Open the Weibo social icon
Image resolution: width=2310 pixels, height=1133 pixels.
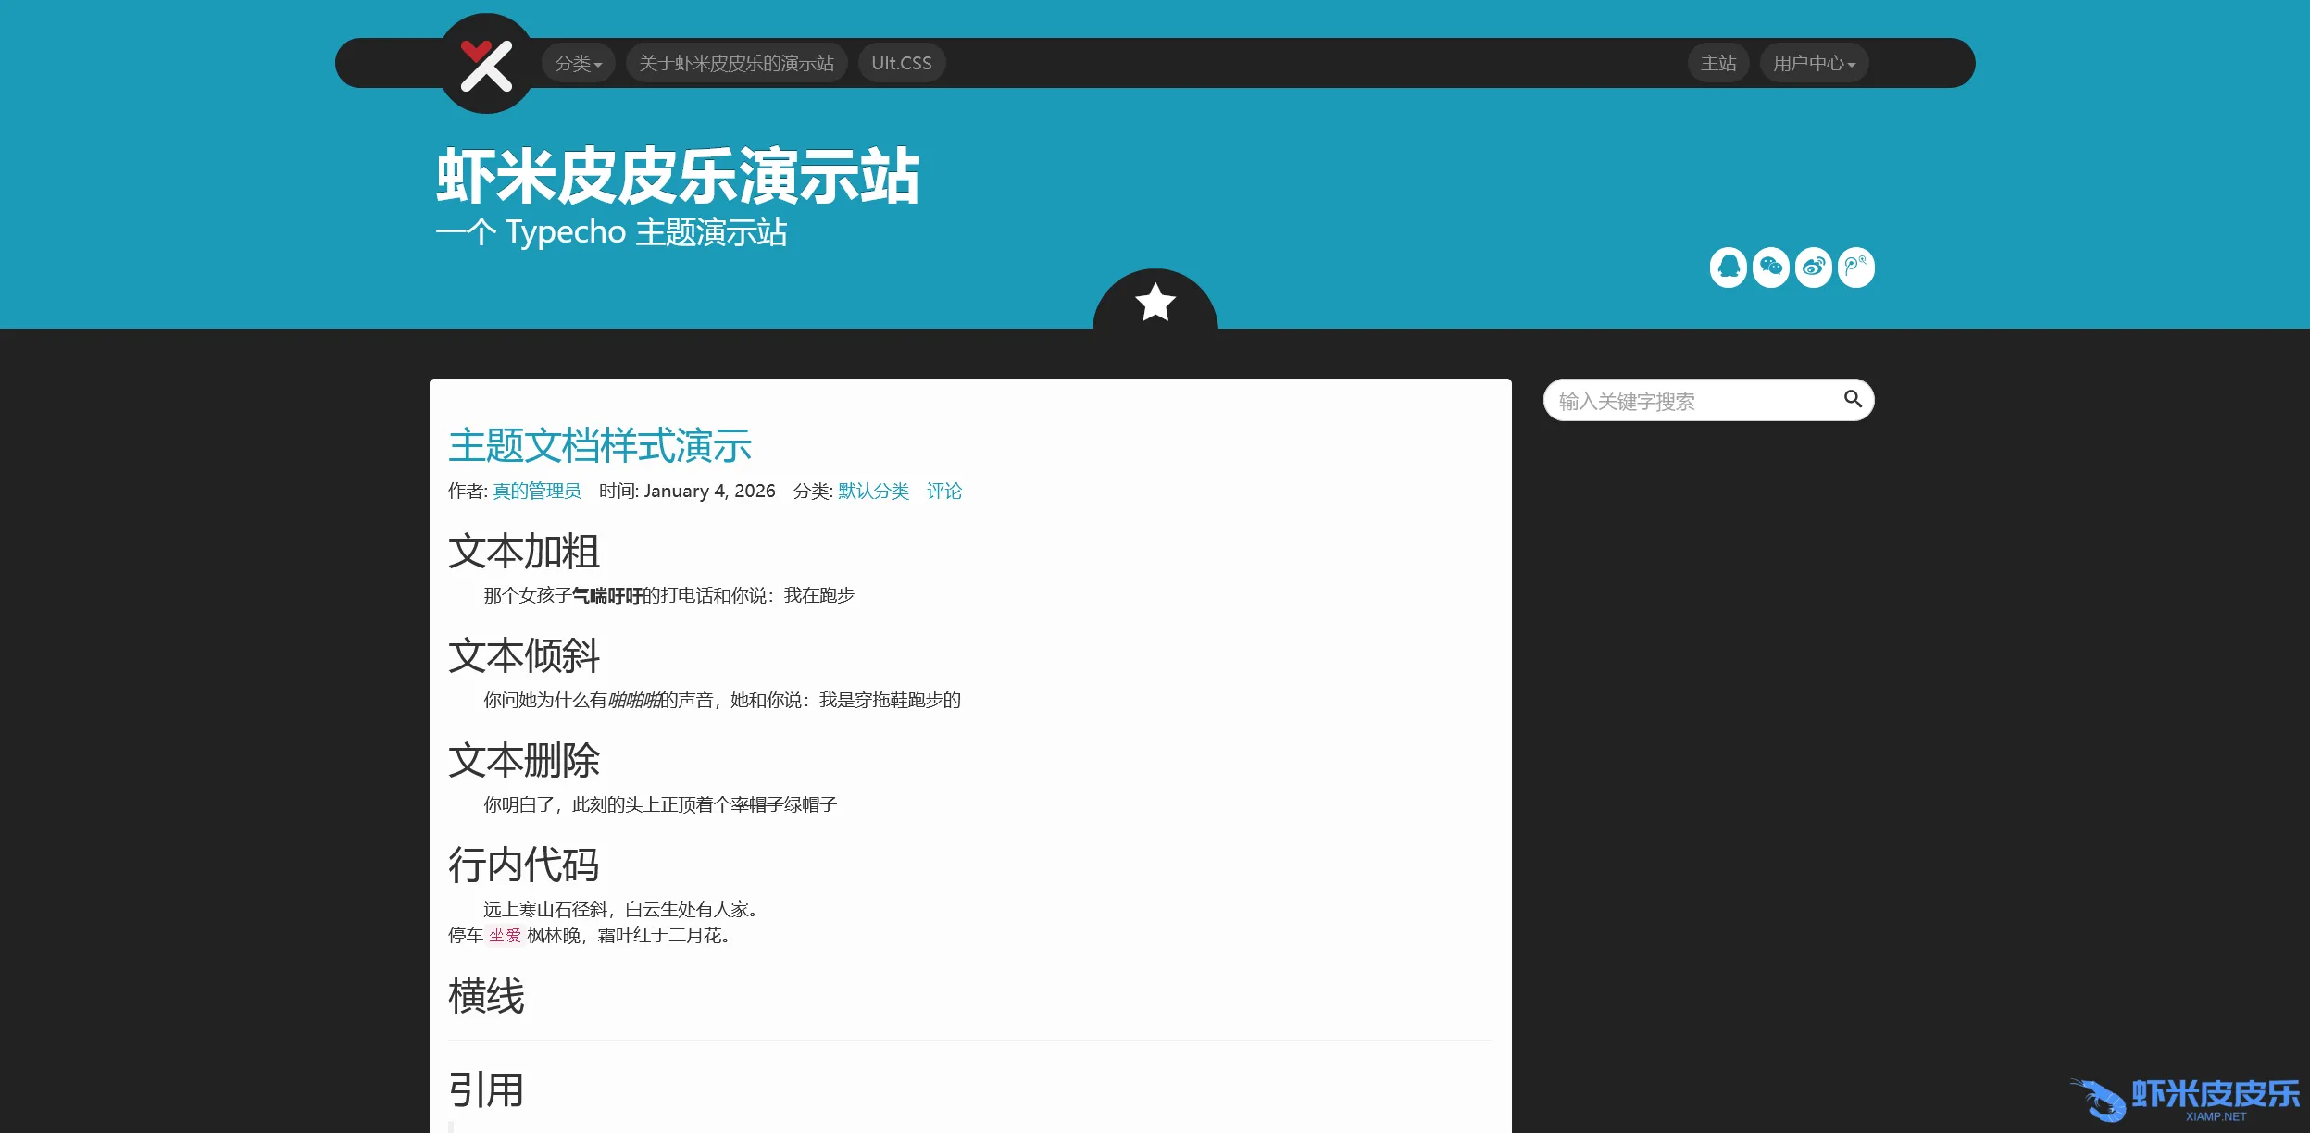click(x=1813, y=268)
